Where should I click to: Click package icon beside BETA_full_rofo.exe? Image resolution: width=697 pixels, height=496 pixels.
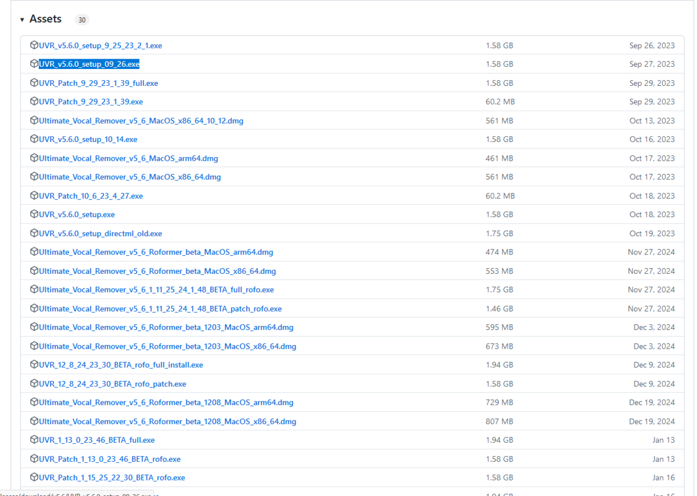coord(34,289)
